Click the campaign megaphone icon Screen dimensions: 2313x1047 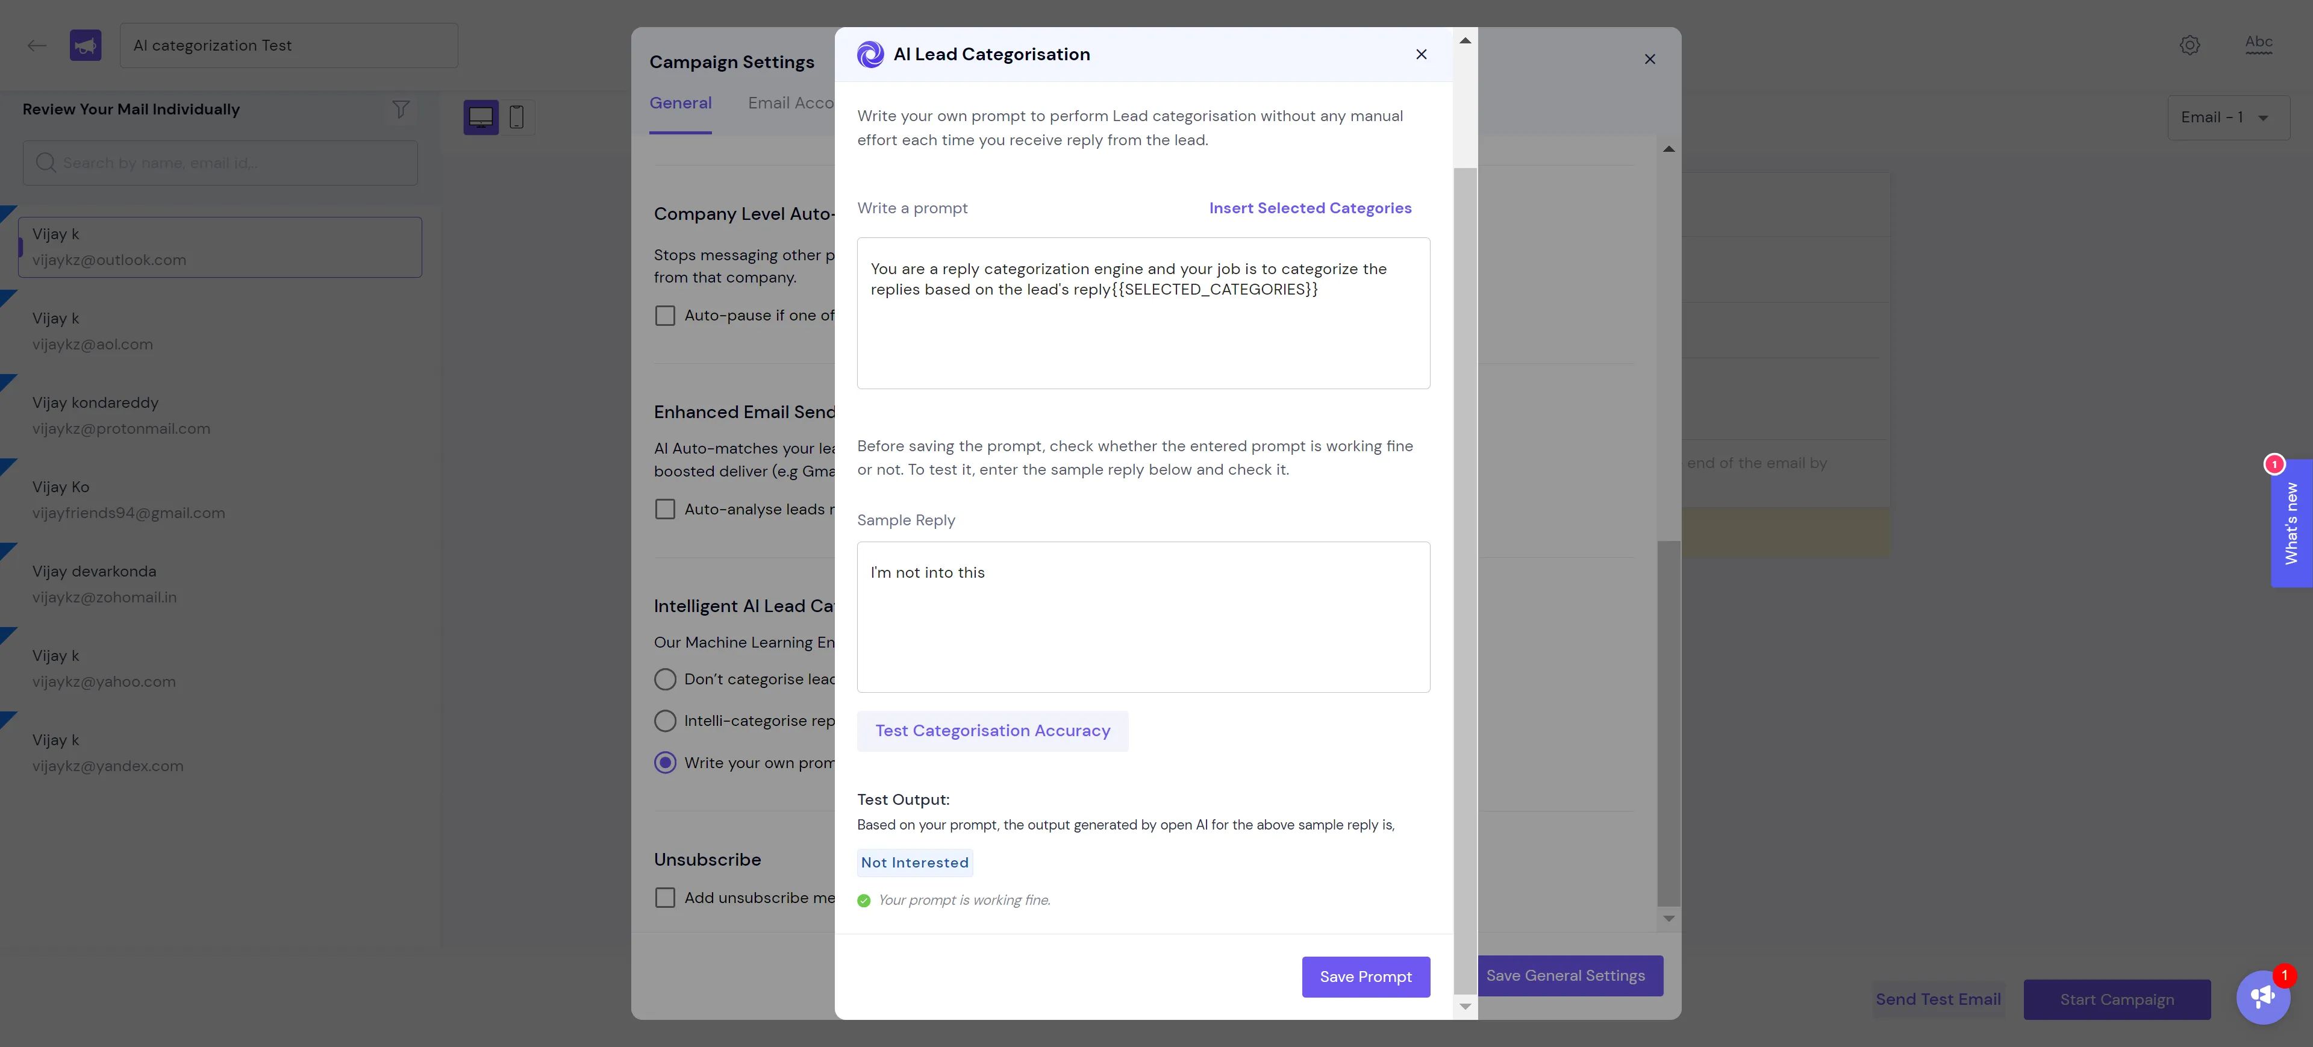click(x=86, y=45)
